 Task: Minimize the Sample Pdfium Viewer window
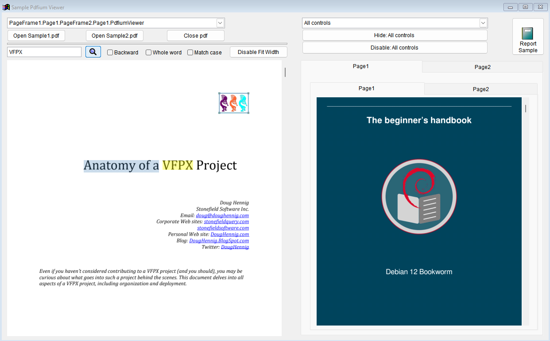click(511, 7)
